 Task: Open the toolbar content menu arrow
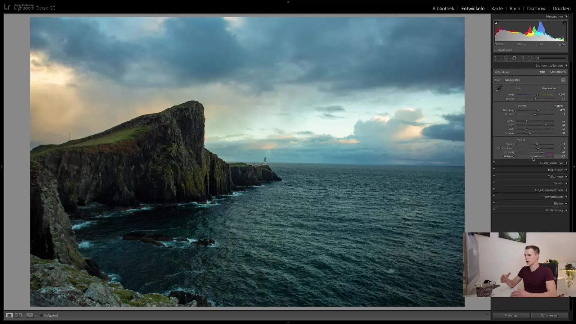click(487, 315)
